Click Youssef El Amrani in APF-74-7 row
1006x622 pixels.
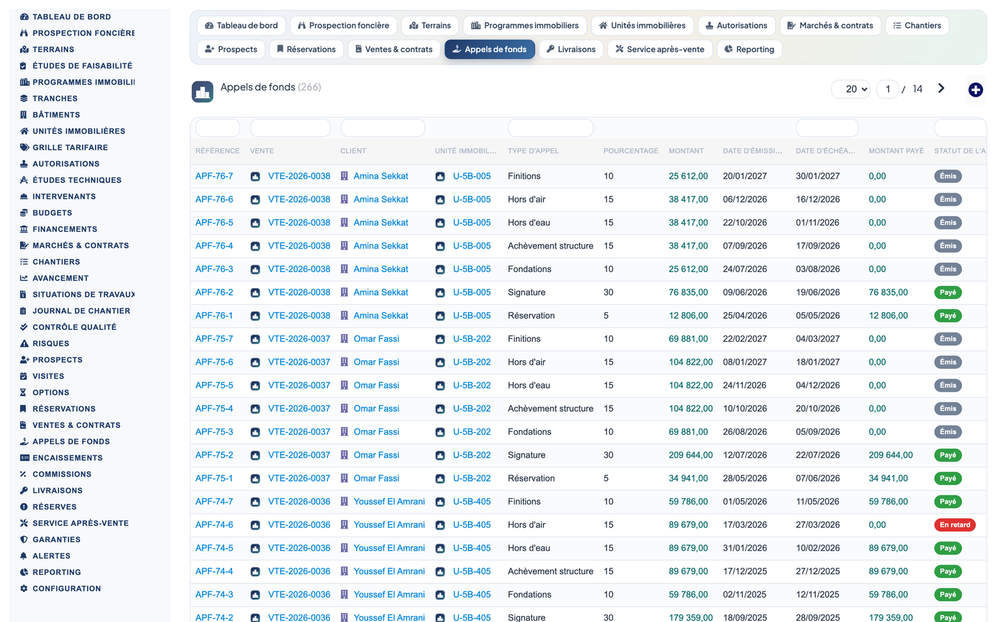click(x=389, y=502)
